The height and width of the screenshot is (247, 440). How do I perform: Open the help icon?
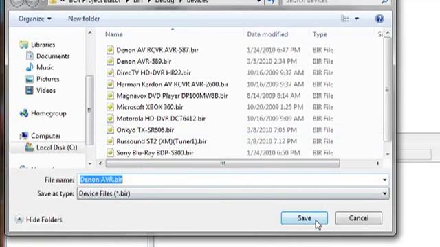379,19
